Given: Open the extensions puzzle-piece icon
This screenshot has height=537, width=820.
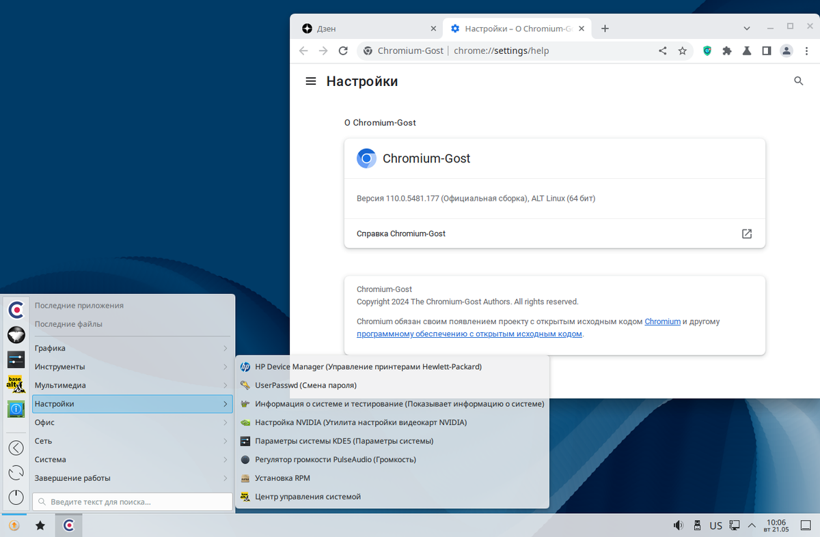Looking at the screenshot, I should tap(727, 50).
